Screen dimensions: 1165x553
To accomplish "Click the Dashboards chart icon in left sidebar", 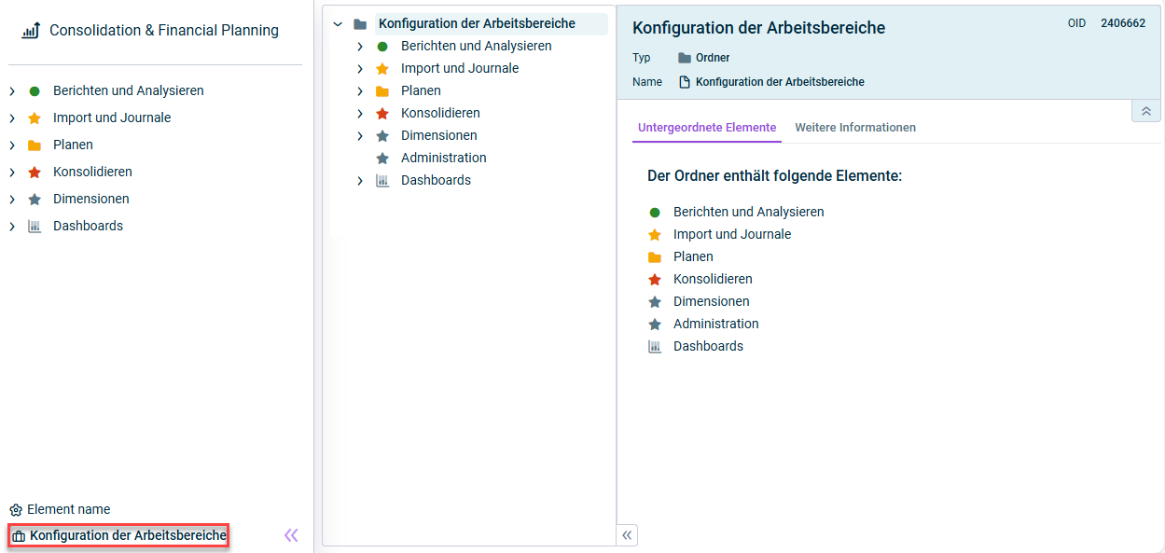I will point(35,227).
